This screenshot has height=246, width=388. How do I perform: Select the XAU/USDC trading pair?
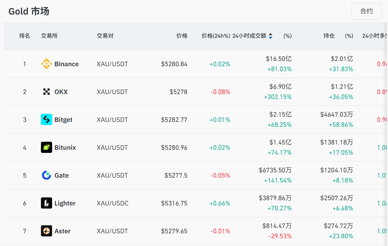(112, 203)
